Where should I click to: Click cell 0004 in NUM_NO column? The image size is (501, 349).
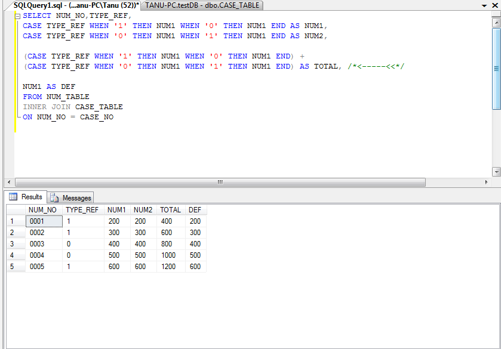(44, 255)
